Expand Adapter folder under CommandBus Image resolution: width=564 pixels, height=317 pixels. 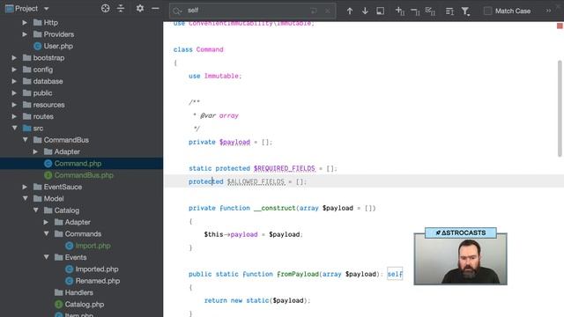coord(35,151)
